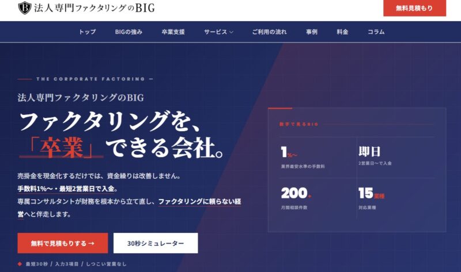This screenshot has height=272, width=461.
Task: Open 法人専門ファクタリングのBIG header logo text
Action: pos(95,8)
